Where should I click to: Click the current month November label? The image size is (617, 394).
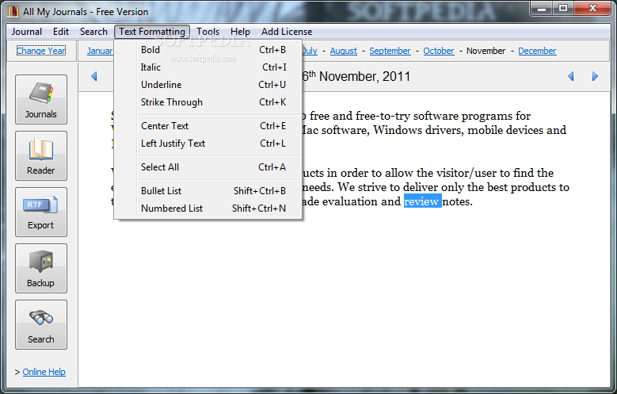(486, 51)
